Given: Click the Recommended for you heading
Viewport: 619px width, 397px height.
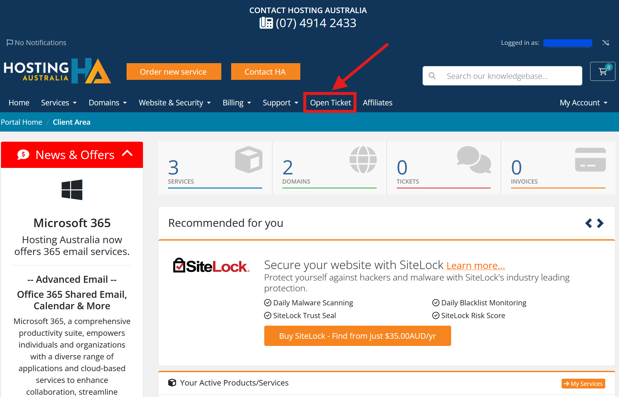Looking at the screenshot, I should tap(226, 223).
